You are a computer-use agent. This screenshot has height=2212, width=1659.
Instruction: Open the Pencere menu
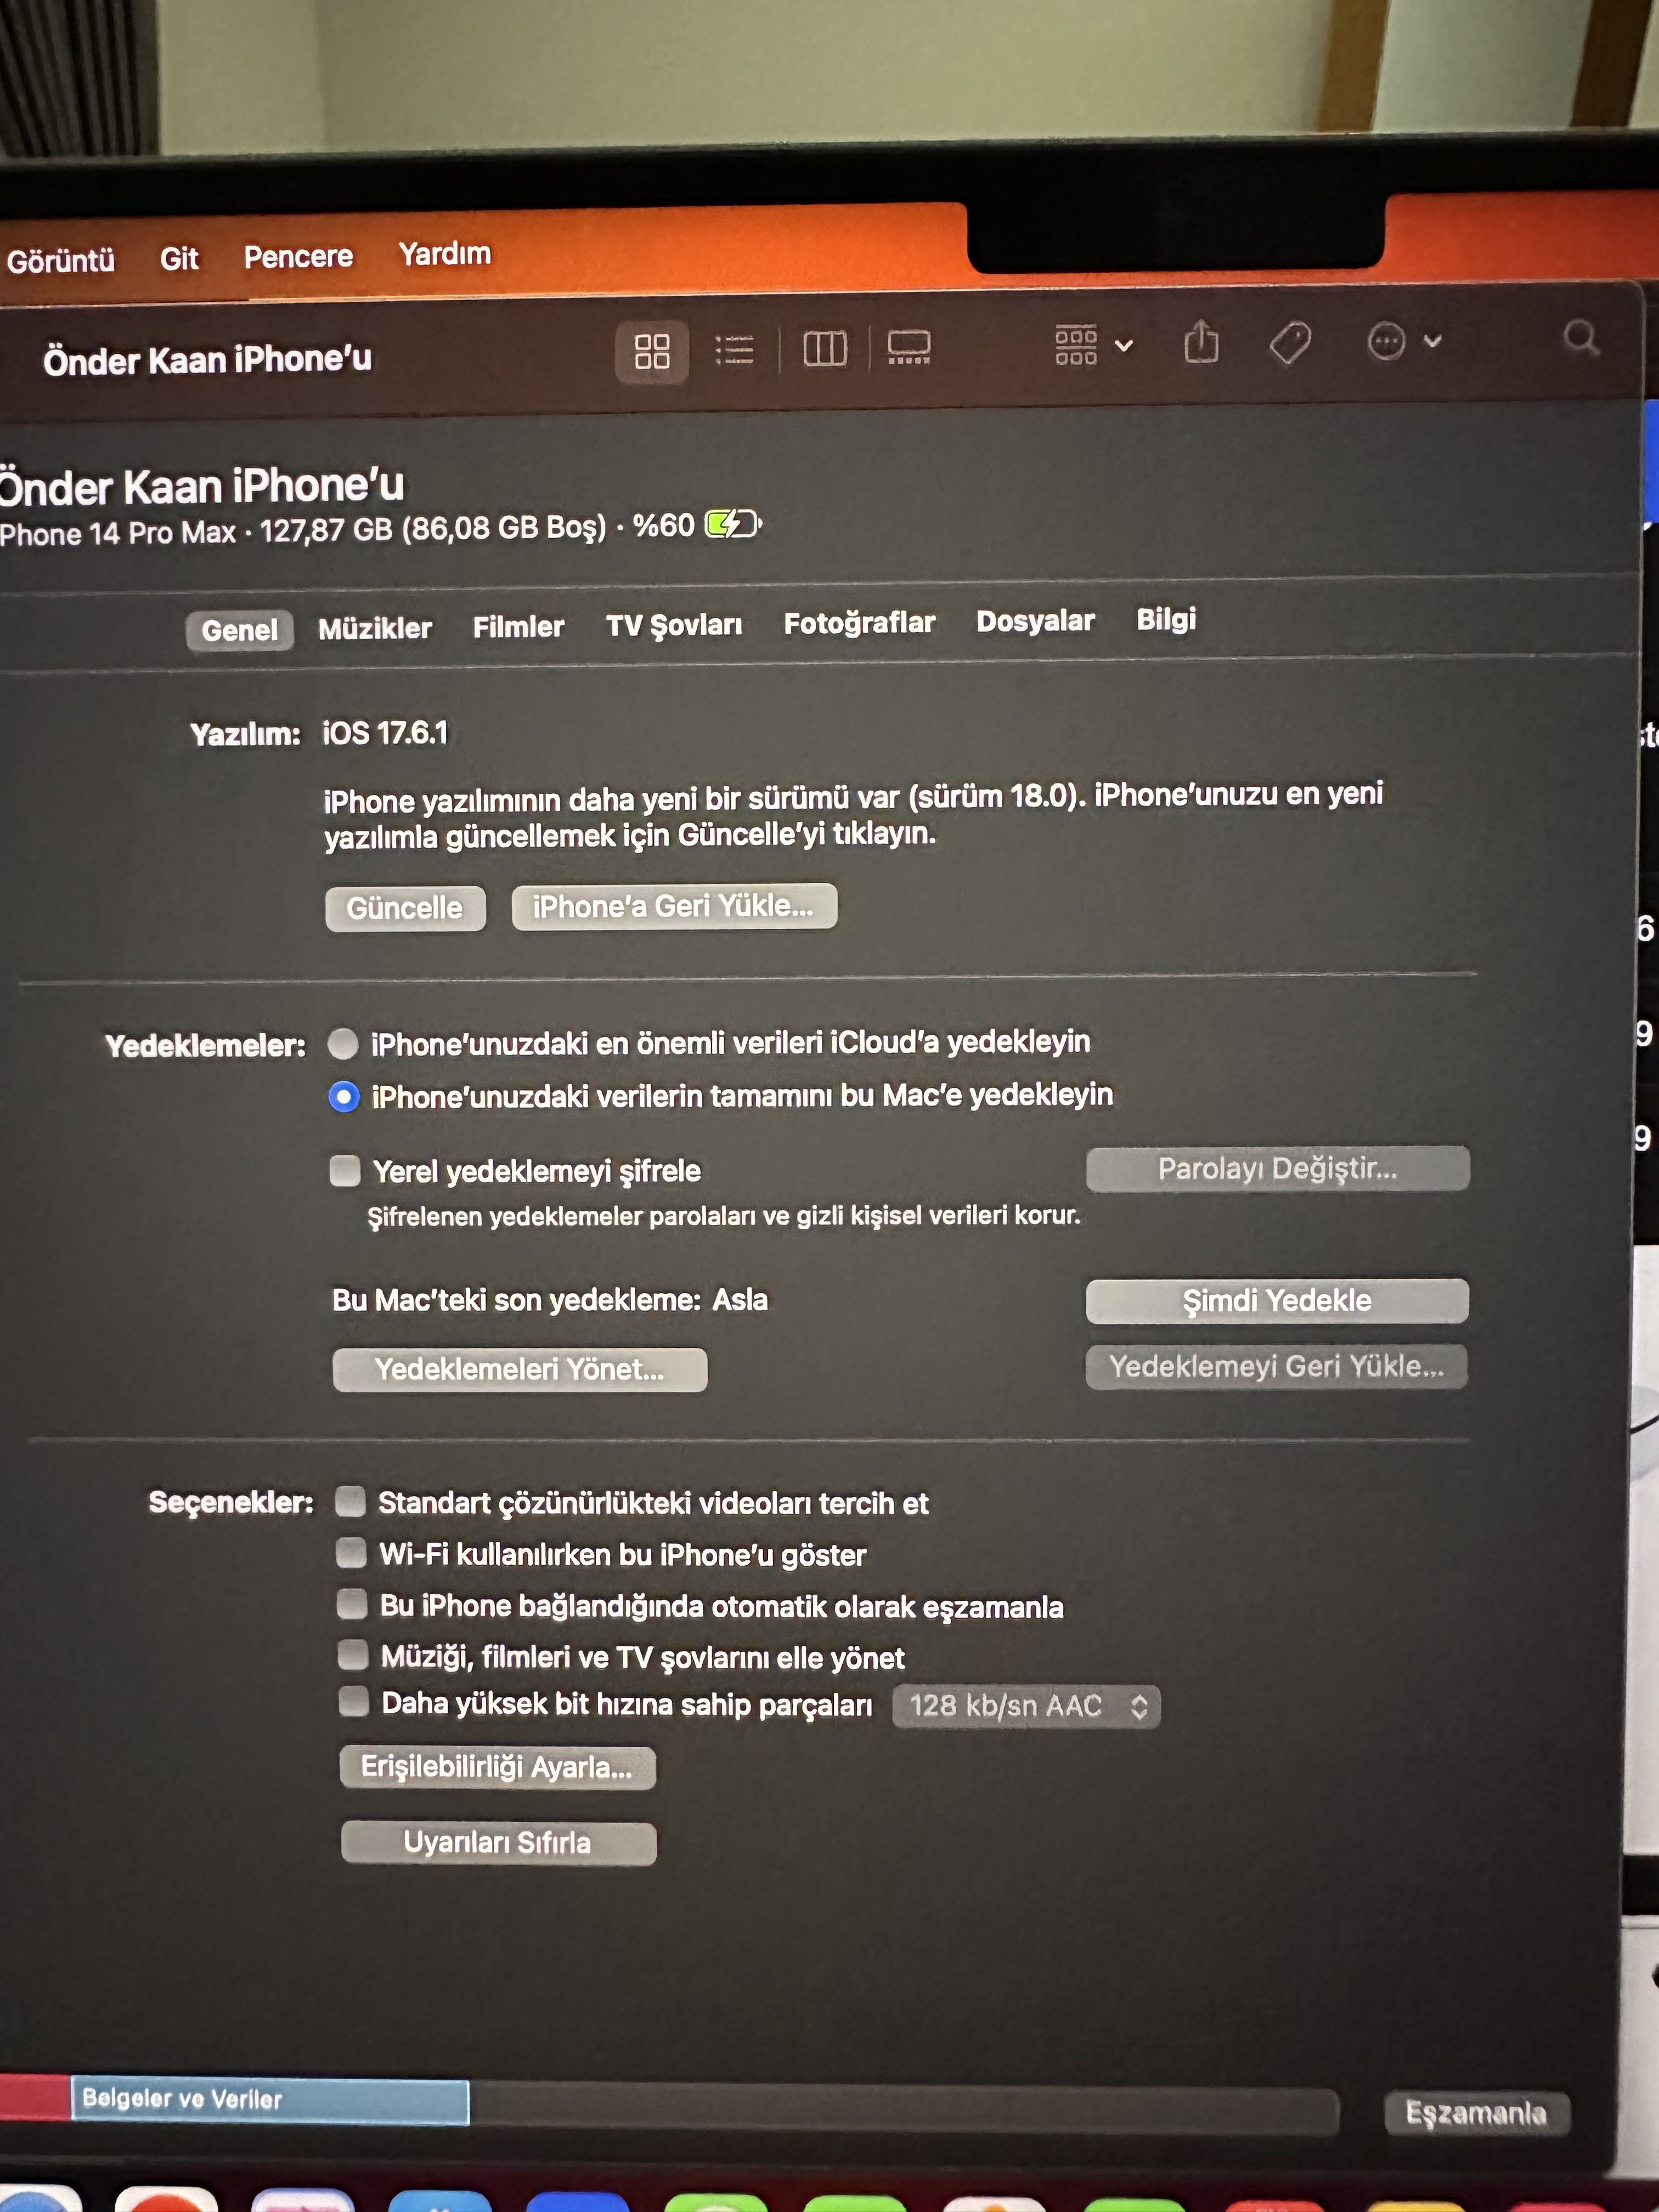(298, 257)
